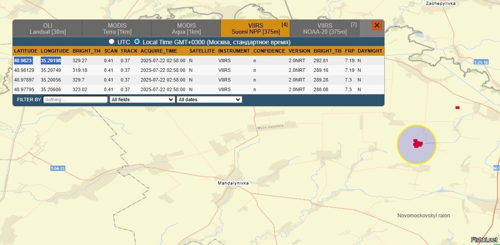The height and width of the screenshot is (245, 500).
Task: Switch to VIIRS NOAA-20 [375m] tab
Action: [325, 28]
